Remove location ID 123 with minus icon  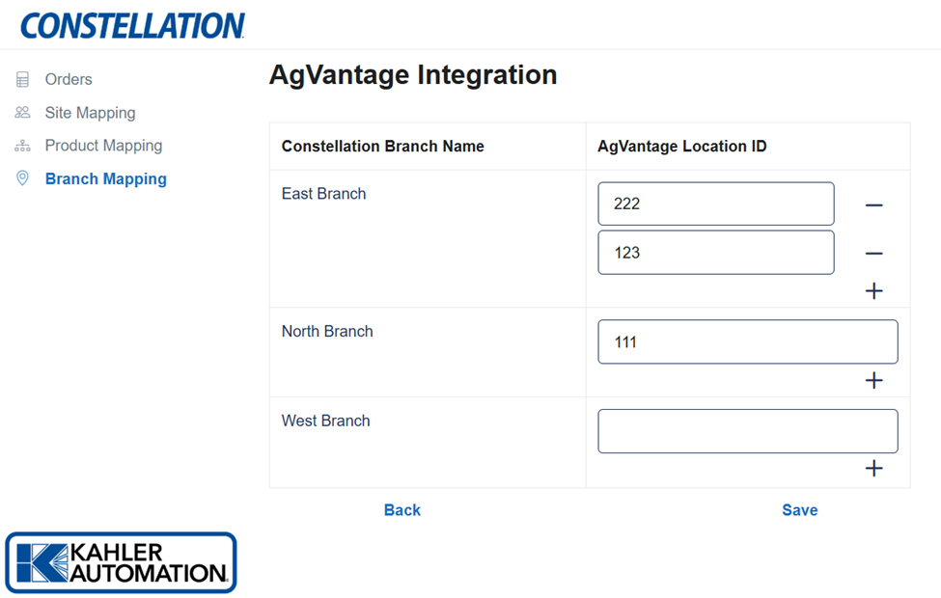[x=873, y=254]
